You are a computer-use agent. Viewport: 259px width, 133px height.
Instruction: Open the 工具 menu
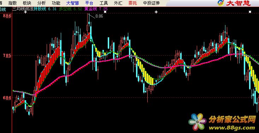coord(104,3)
